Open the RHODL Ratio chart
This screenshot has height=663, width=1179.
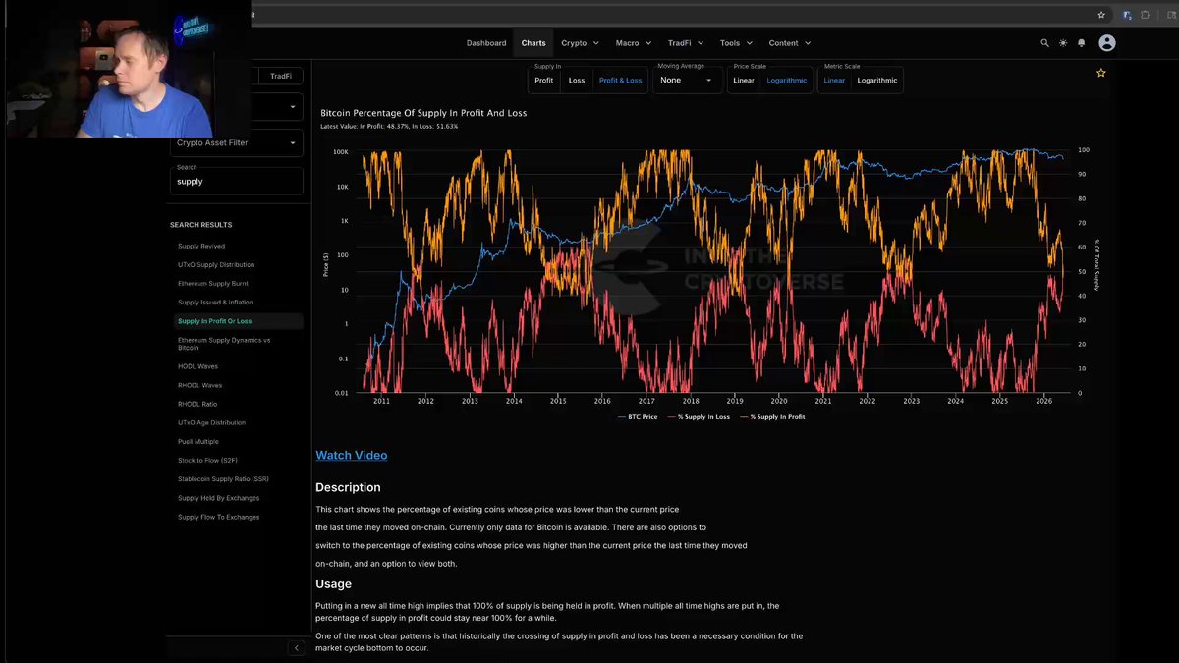point(197,404)
